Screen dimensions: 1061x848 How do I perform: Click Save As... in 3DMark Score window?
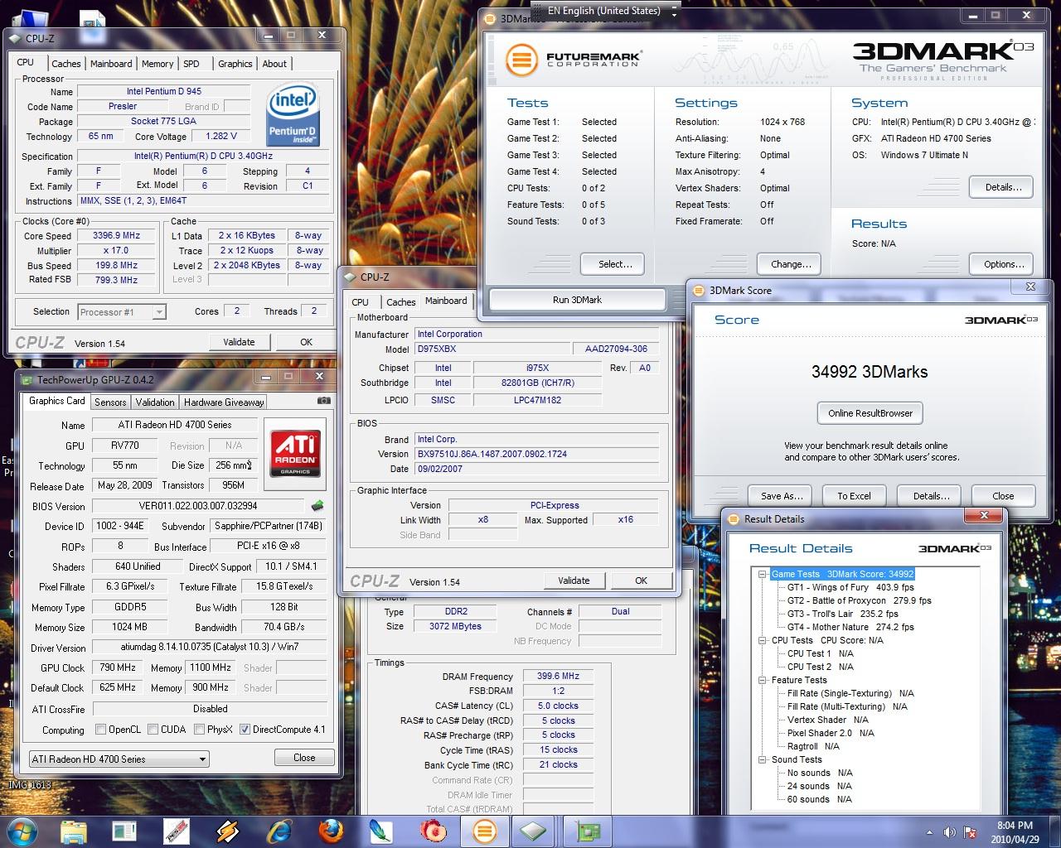click(x=782, y=496)
